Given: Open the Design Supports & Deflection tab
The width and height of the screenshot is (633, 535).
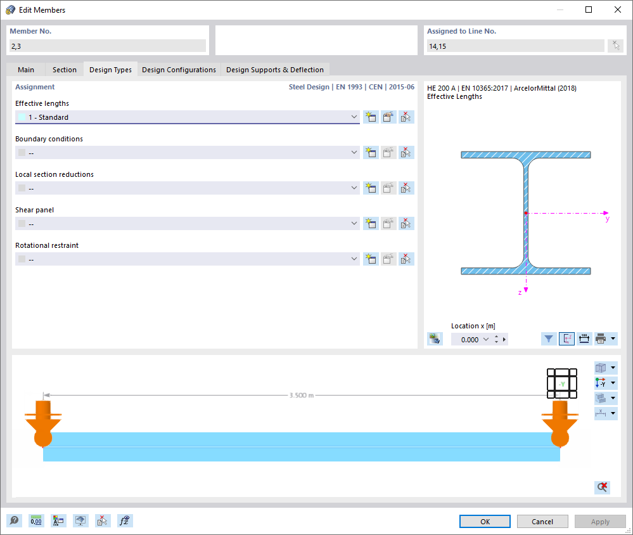Looking at the screenshot, I should coord(275,70).
